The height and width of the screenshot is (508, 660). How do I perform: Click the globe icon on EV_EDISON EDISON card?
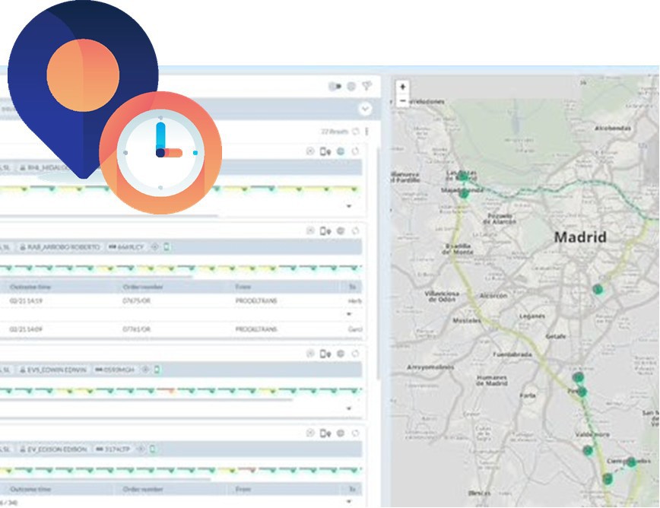[x=341, y=433]
